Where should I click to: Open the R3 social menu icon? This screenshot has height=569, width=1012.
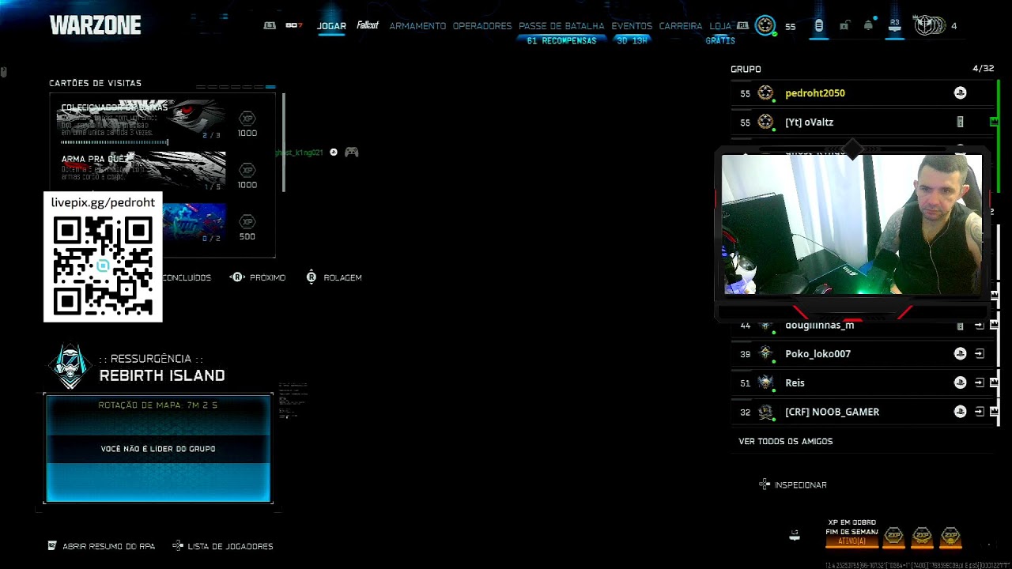895,25
